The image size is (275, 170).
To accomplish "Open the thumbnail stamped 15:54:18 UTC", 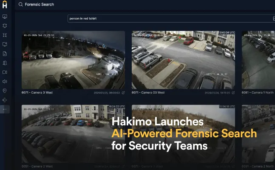I will click(x=183, y=134).
